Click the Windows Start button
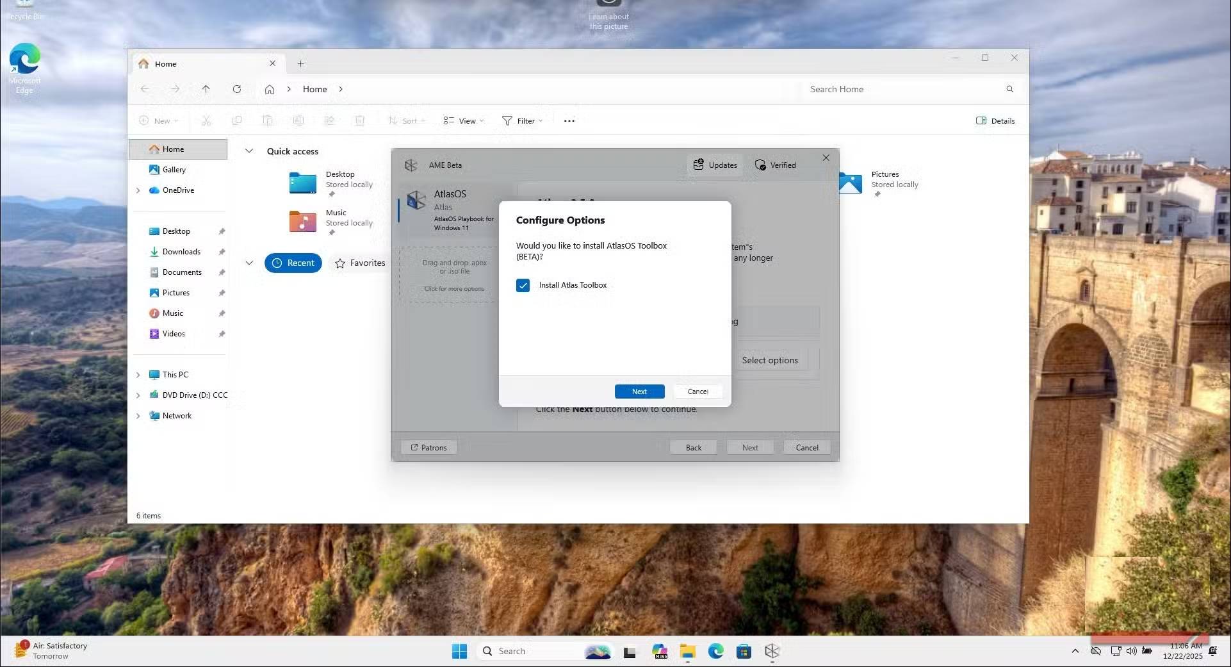The width and height of the screenshot is (1231, 667). [459, 651]
